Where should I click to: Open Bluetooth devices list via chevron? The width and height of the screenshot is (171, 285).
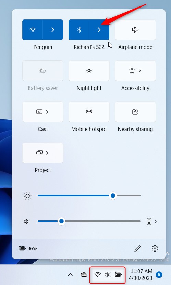tap(99, 30)
